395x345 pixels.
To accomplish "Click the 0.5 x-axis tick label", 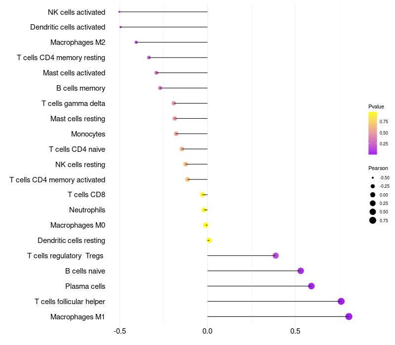I will coord(295,332).
